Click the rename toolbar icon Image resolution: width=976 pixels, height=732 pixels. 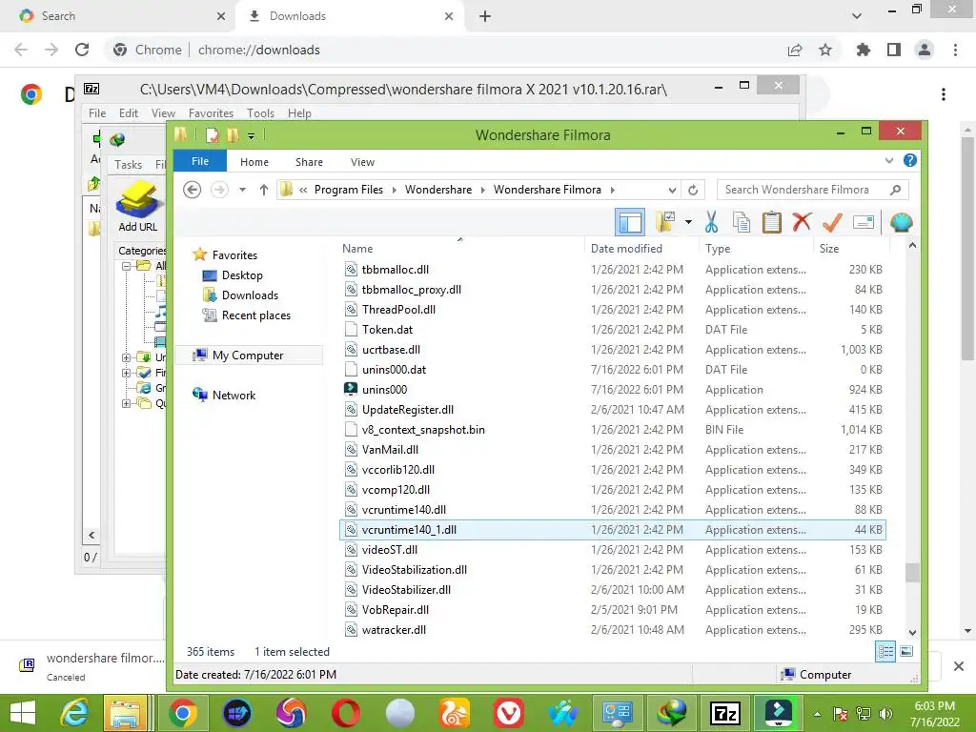[x=864, y=222]
